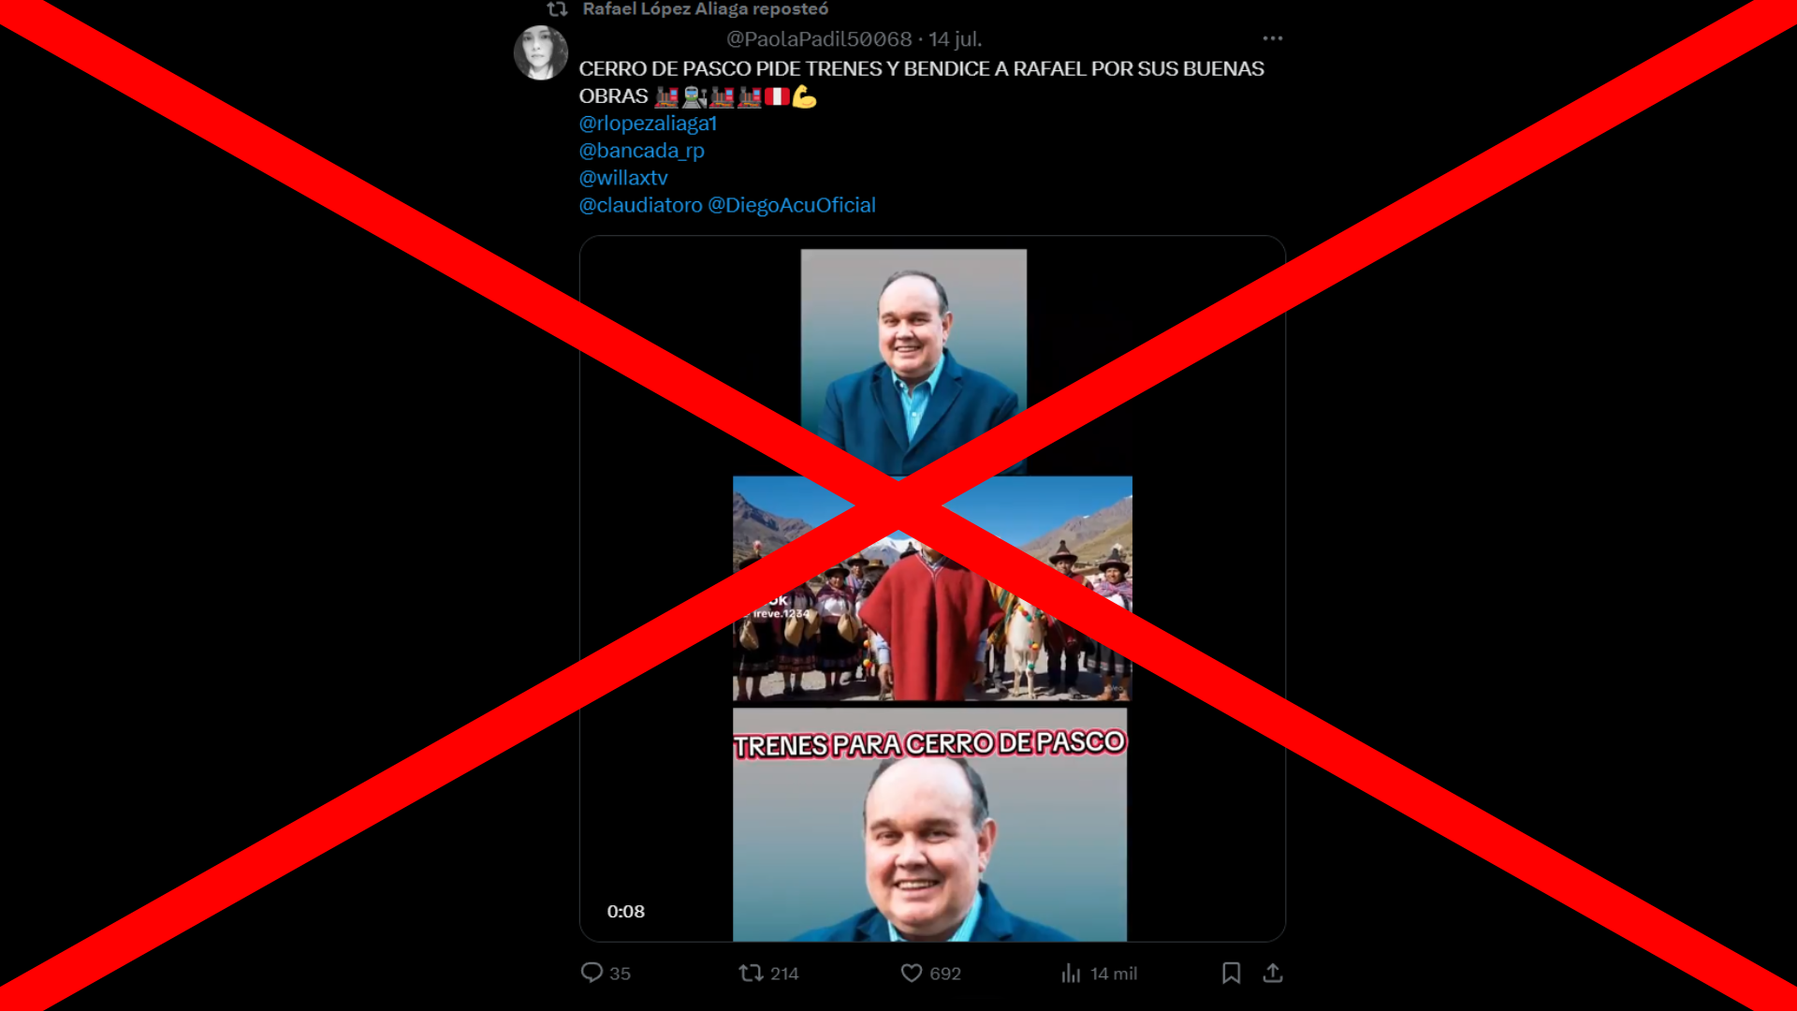Click the 14 jul. timestamp
Image resolution: width=1797 pixels, height=1011 pixels.
(x=956, y=39)
